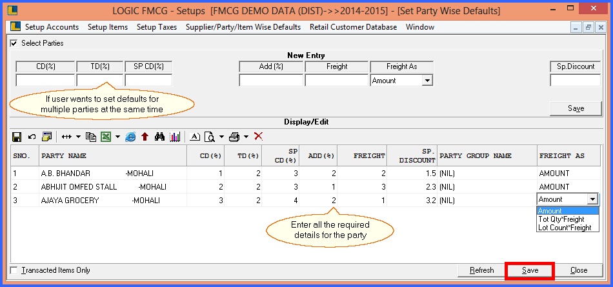This screenshot has height=287, width=613.
Task: Click the SNO. column header
Action: tap(25, 155)
